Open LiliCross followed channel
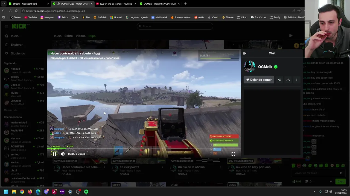The width and height of the screenshot is (350, 196). tap(24, 102)
